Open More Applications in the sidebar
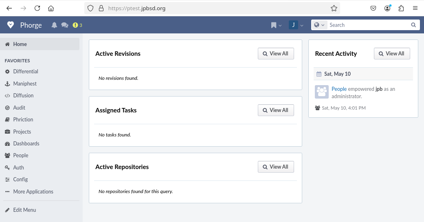424x222 pixels. coord(33,191)
